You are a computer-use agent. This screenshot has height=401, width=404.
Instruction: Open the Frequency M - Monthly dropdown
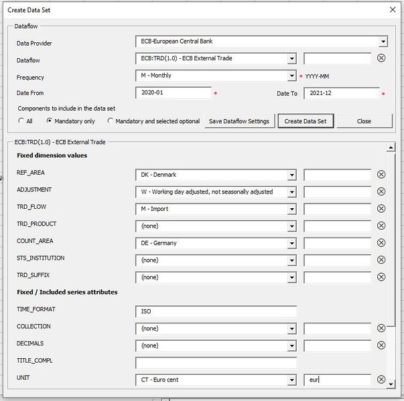tap(291, 76)
